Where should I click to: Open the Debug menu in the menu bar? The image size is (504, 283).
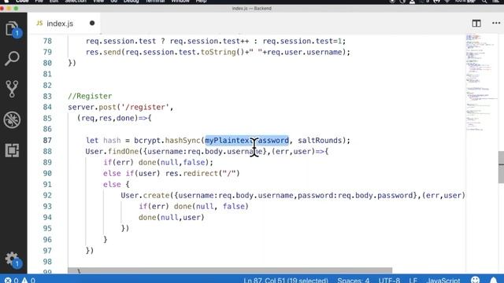pyautogui.click(x=131, y=2)
